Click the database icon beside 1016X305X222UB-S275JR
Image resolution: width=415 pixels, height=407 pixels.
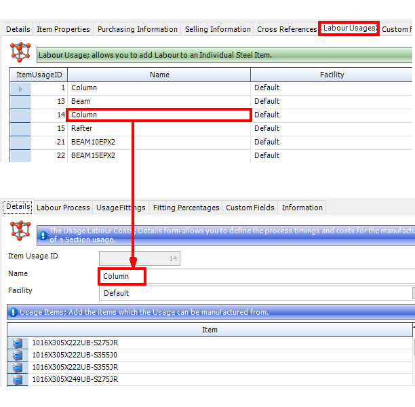point(18,343)
